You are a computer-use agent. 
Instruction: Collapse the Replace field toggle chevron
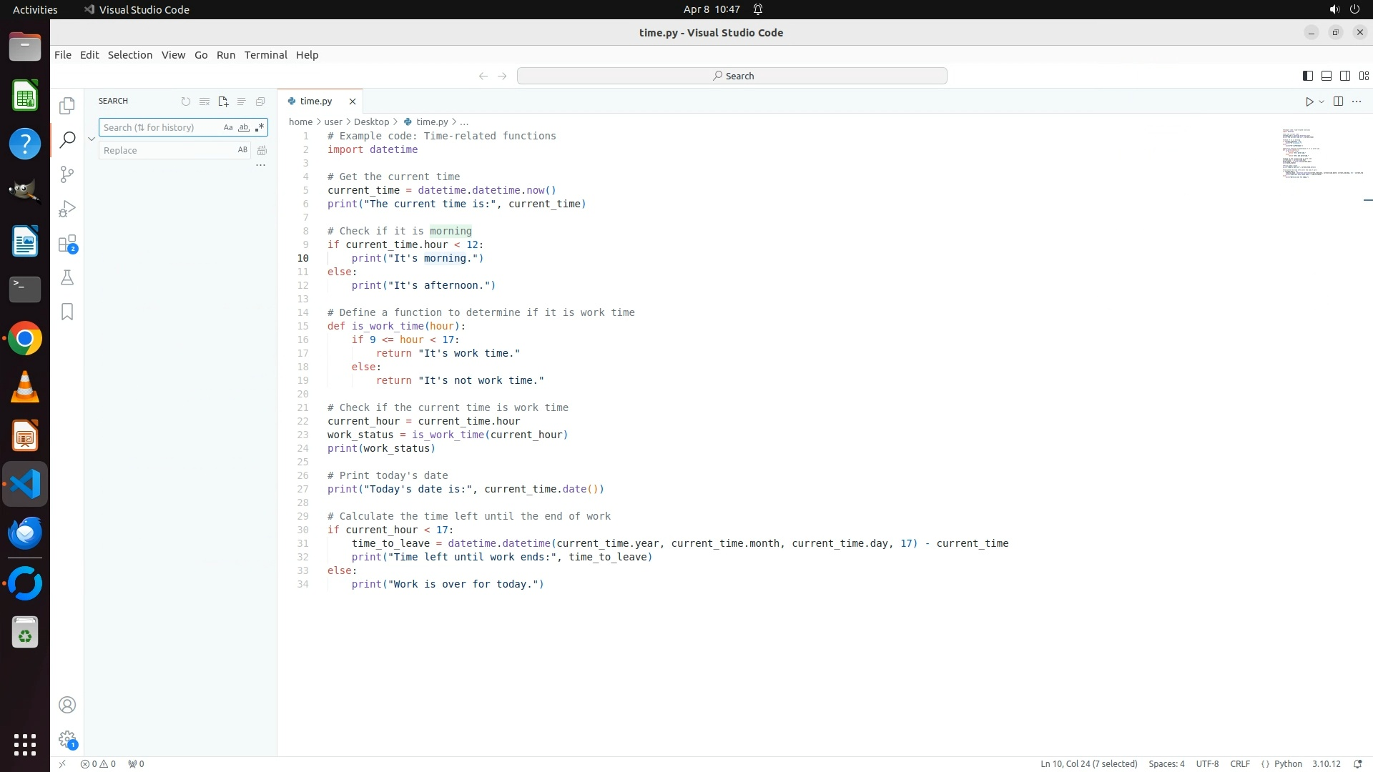coord(92,139)
